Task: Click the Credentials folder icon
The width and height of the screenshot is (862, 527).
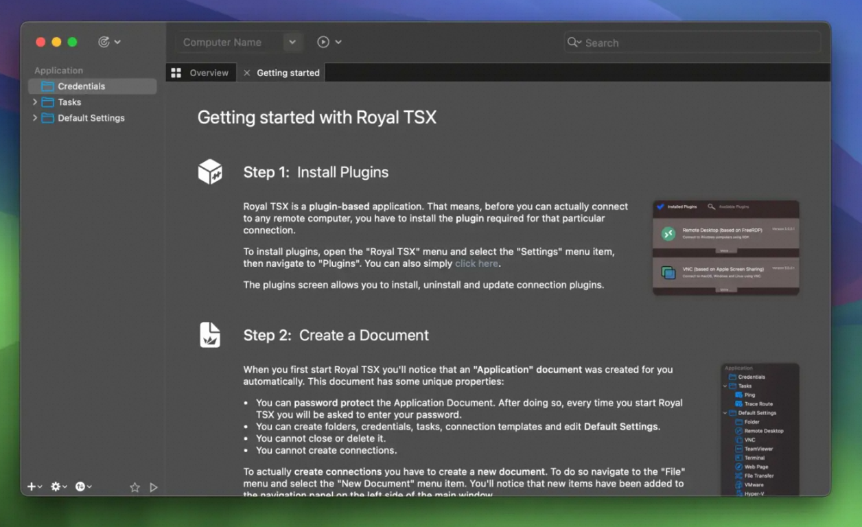Action: [47, 86]
